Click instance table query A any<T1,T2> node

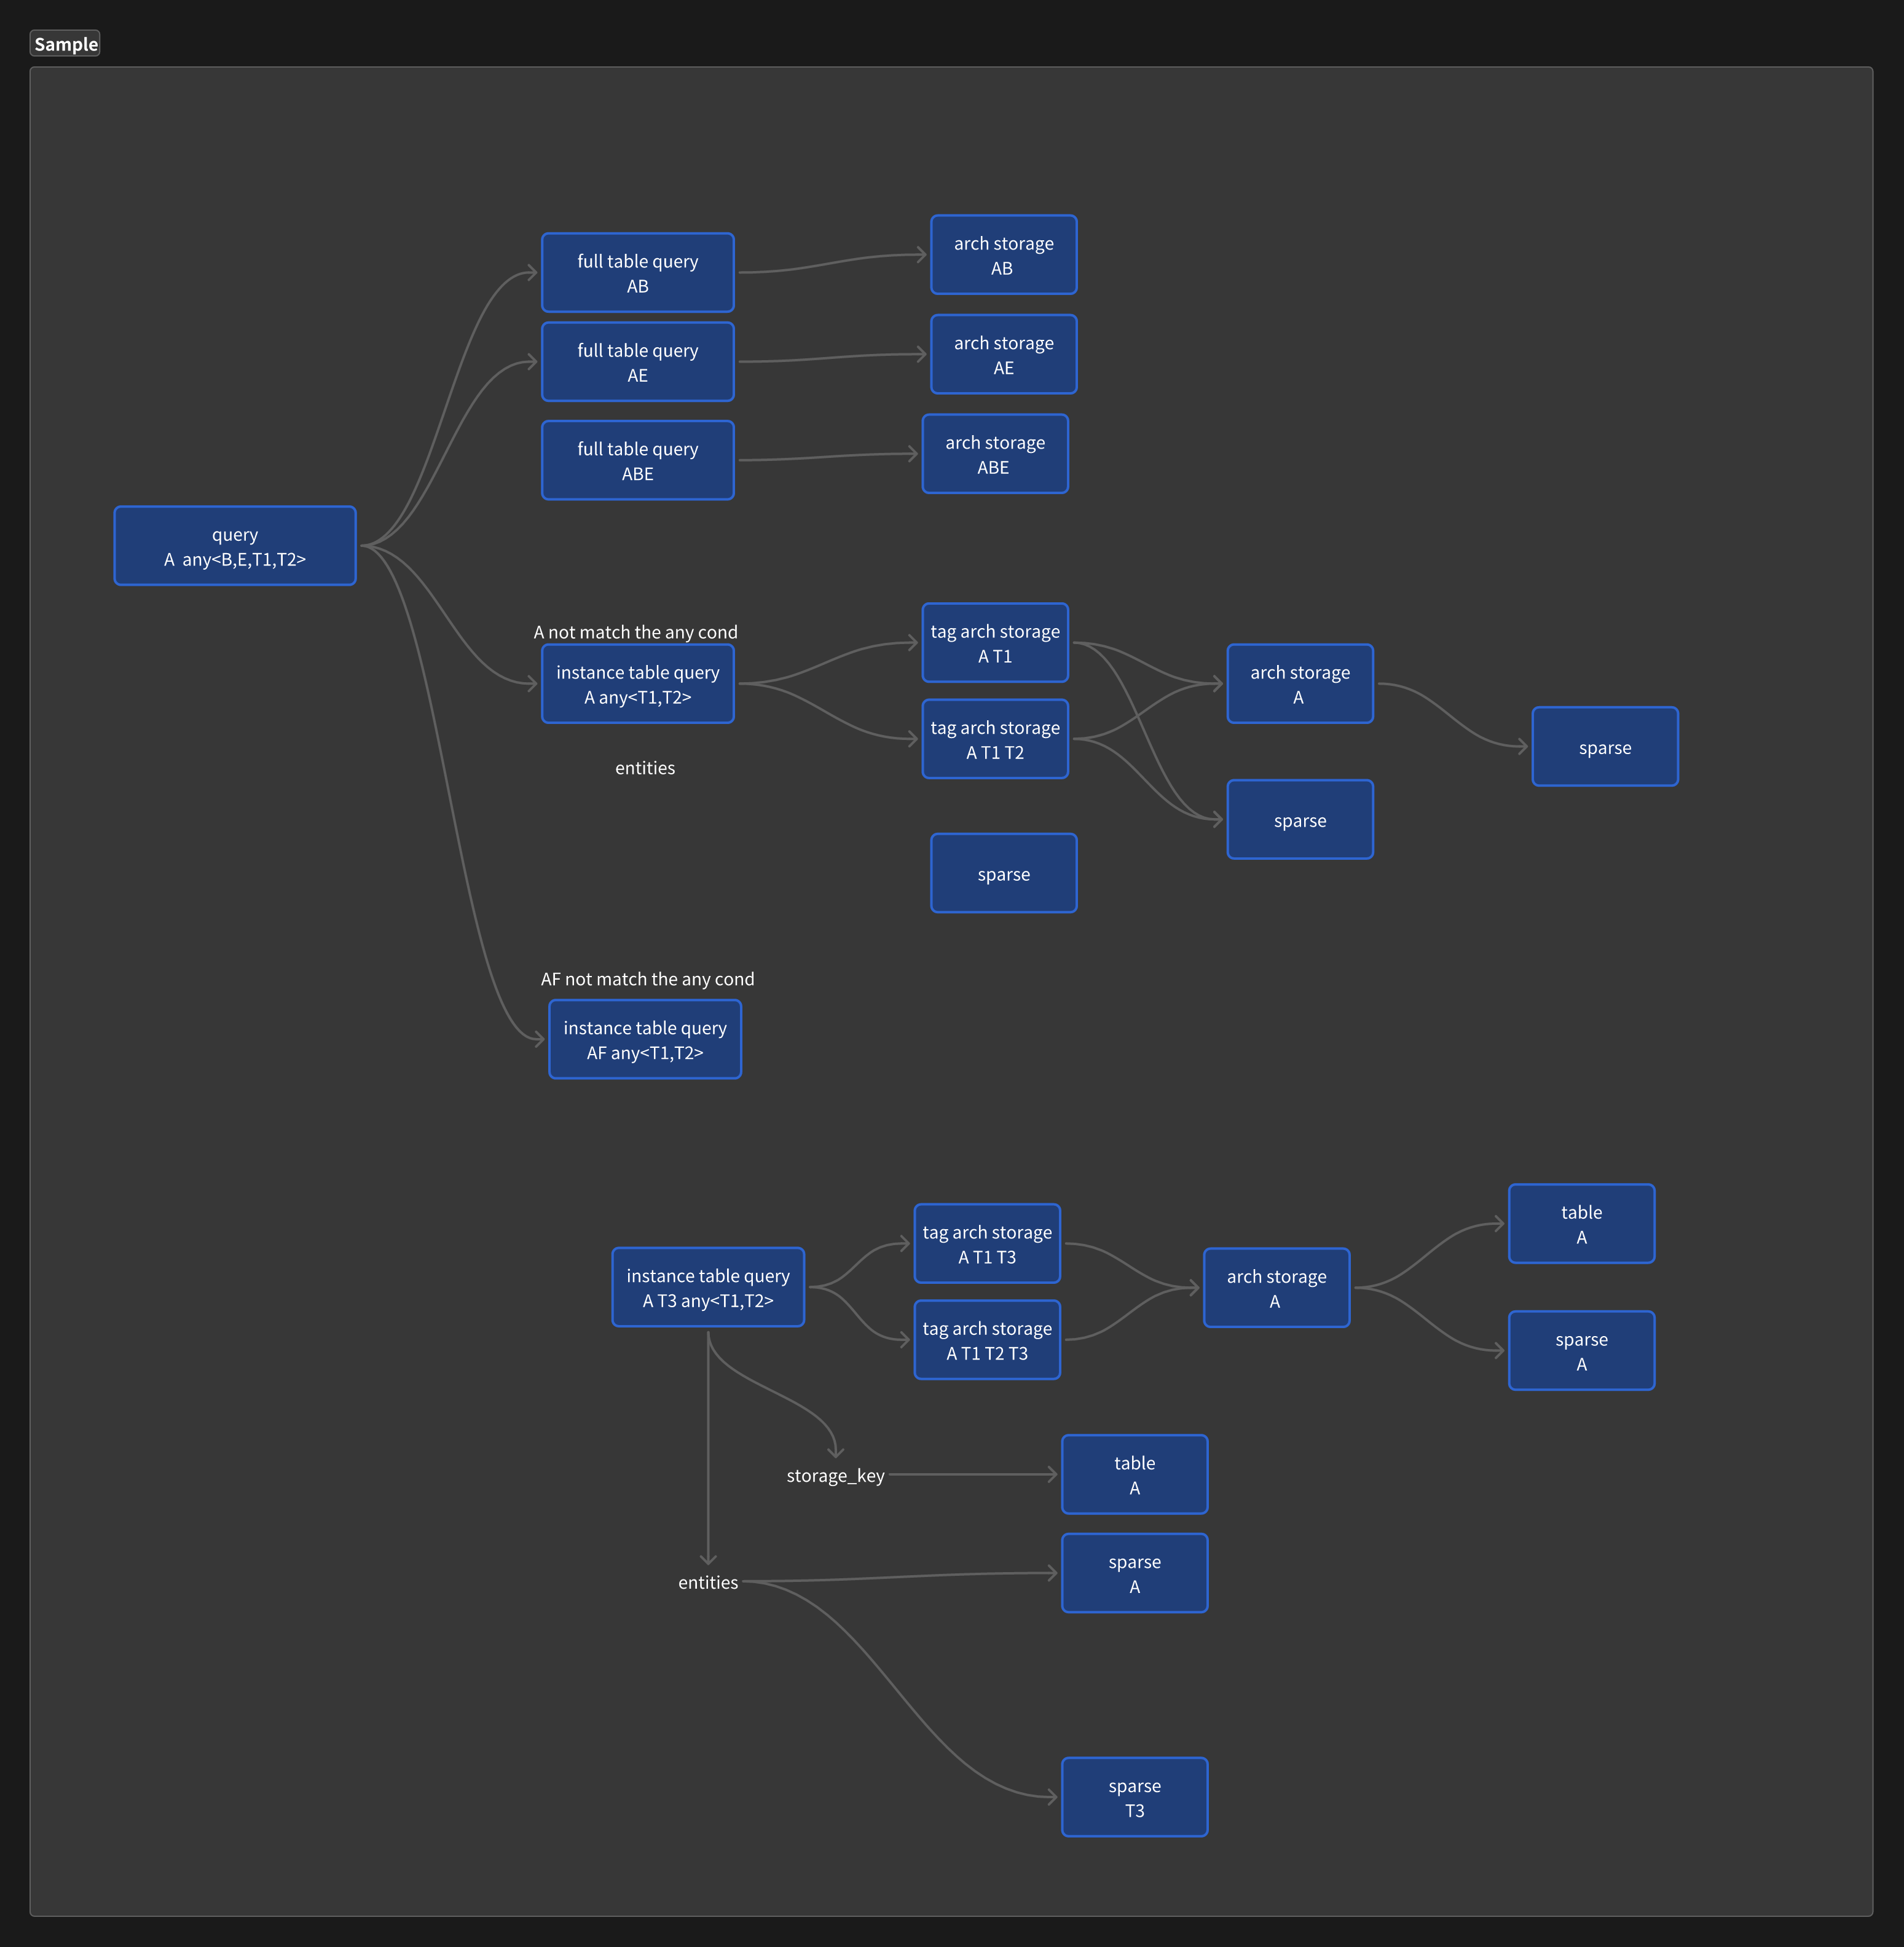coord(637,684)
